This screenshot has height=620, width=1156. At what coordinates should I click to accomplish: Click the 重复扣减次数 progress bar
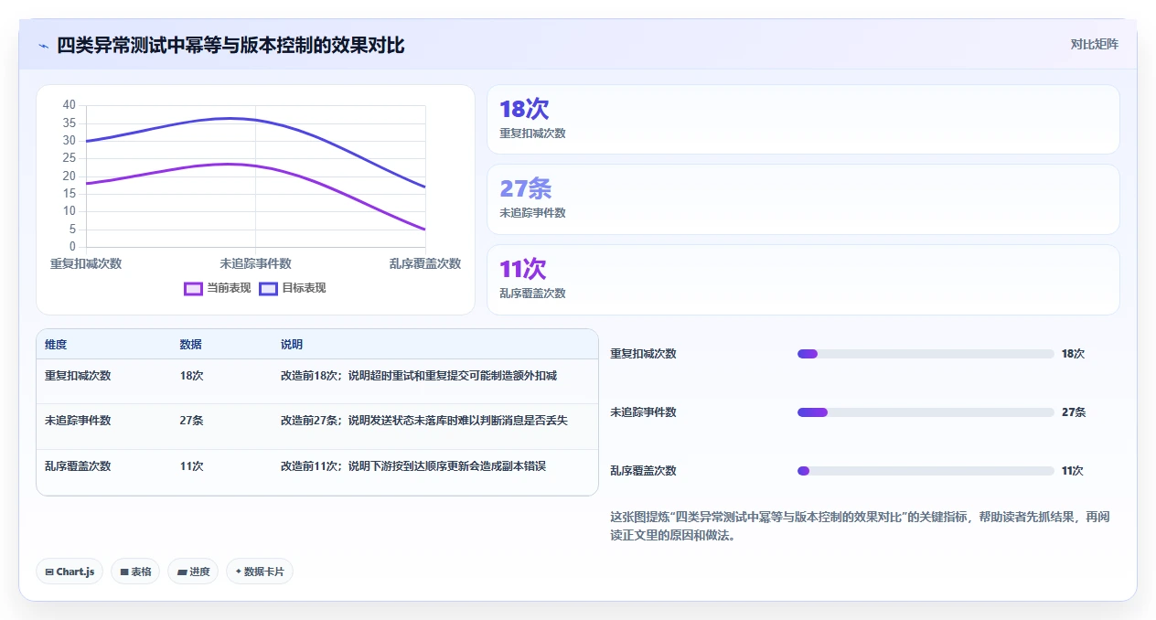coord(926,354)
